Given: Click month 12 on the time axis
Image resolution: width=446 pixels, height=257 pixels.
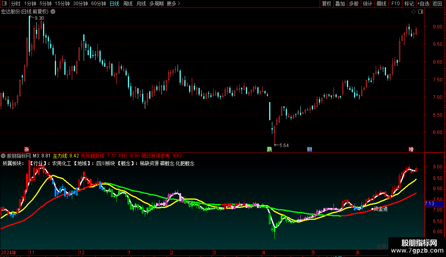Looking at the screenshot, I should point(82,252).
